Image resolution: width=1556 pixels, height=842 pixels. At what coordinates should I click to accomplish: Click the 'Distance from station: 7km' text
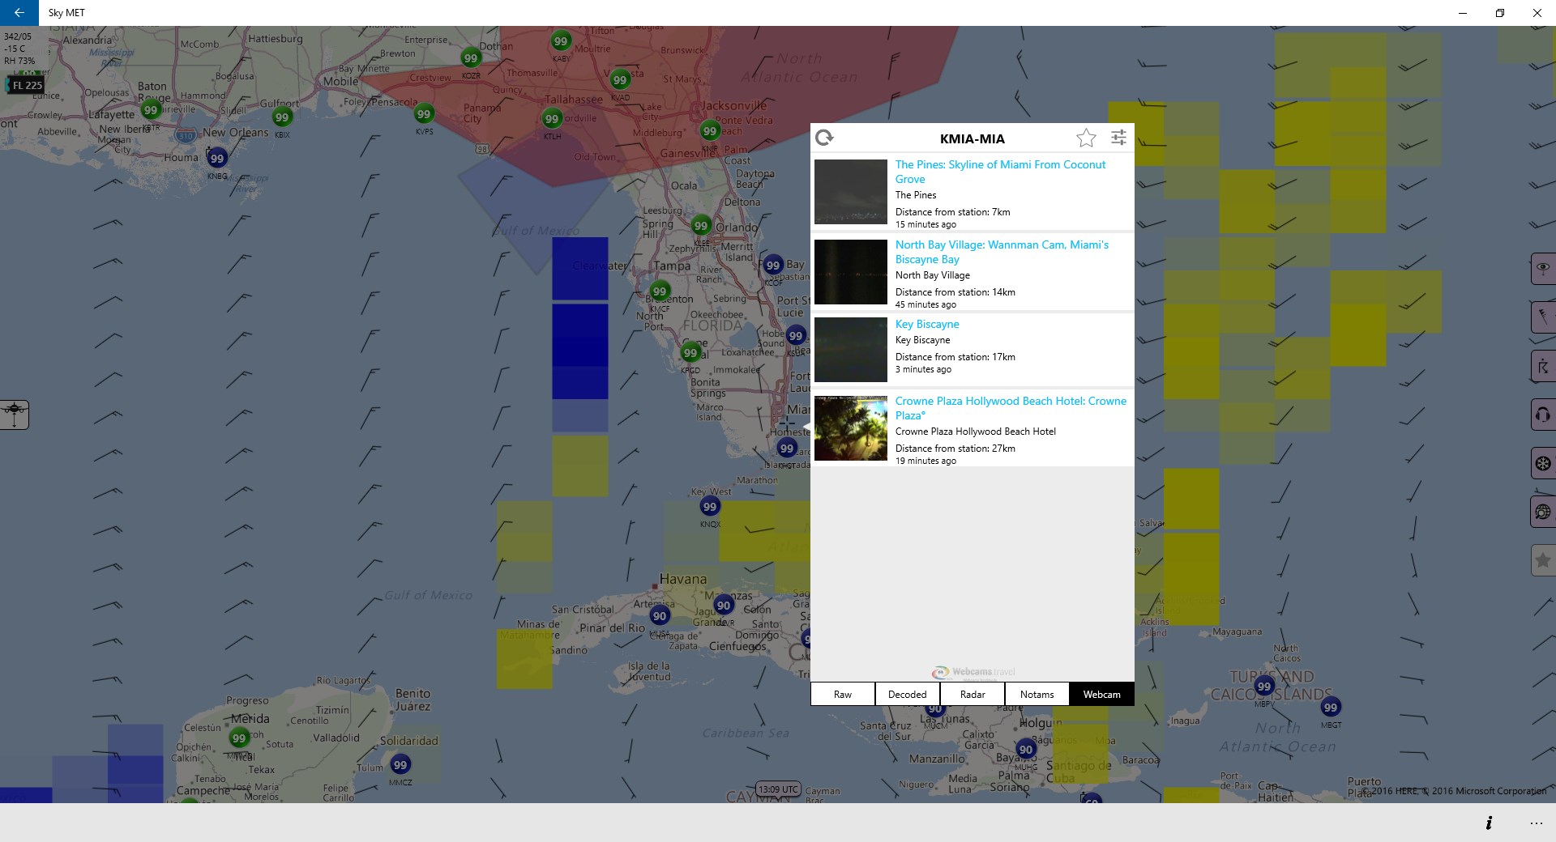pyautogui.click(x=953, y=212)
